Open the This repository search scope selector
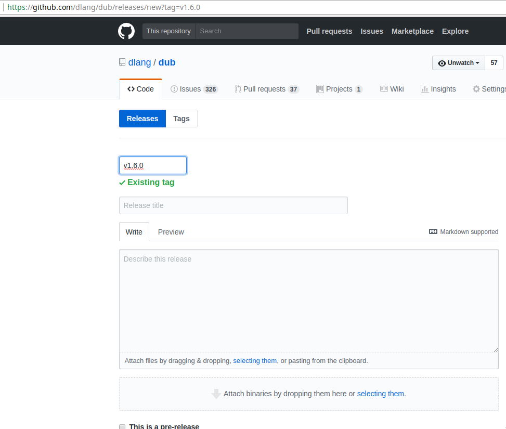 tap(168, 31)
